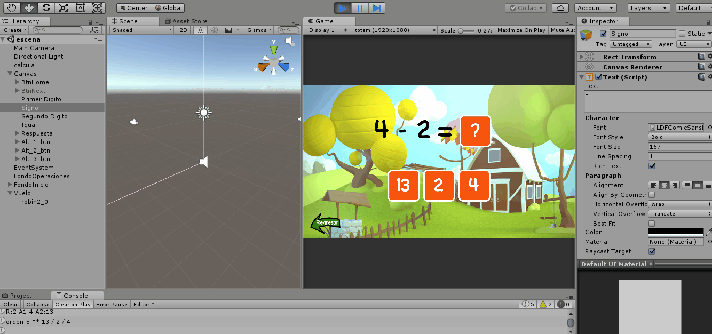Open the Font Style dropdown
712x334 pixels.
click(x=679, y=137)
